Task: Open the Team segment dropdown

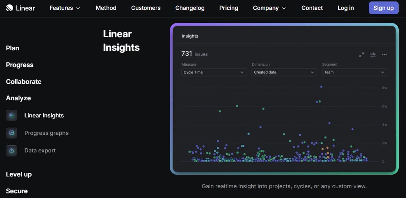Action: pyautogui.click(x=354, y=72)
